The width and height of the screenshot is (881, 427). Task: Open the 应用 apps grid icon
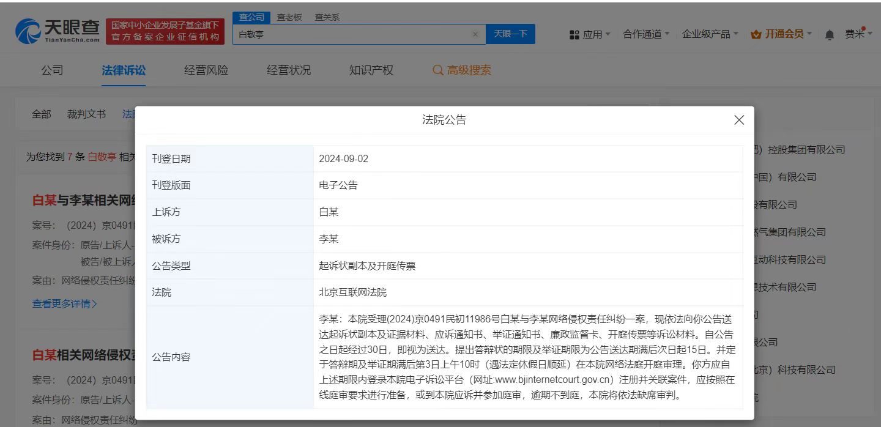[x=573, y=34]
